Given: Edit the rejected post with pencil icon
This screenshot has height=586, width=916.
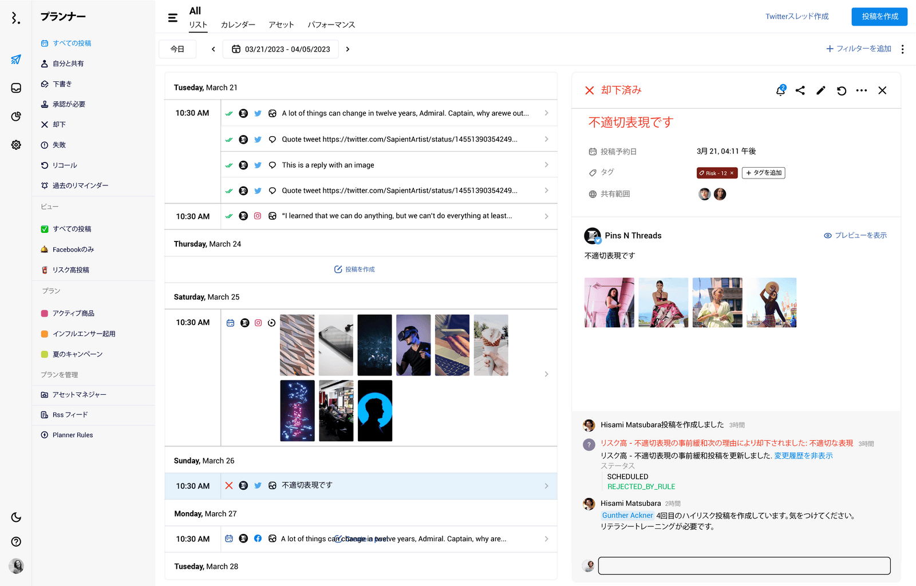Looking at the screenshot, I should (820, 90).
